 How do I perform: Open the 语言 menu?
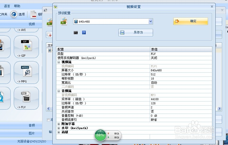(7, 6)
